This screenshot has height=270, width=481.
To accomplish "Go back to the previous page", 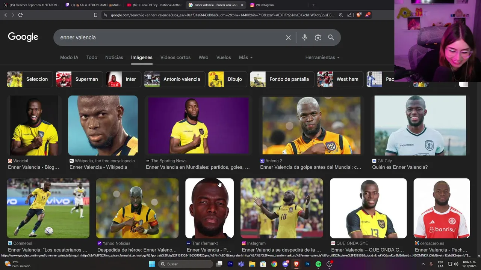I will [x=5, y=15].
